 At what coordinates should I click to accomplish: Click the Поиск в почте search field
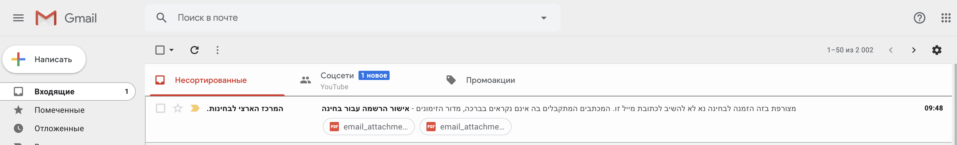334,18
